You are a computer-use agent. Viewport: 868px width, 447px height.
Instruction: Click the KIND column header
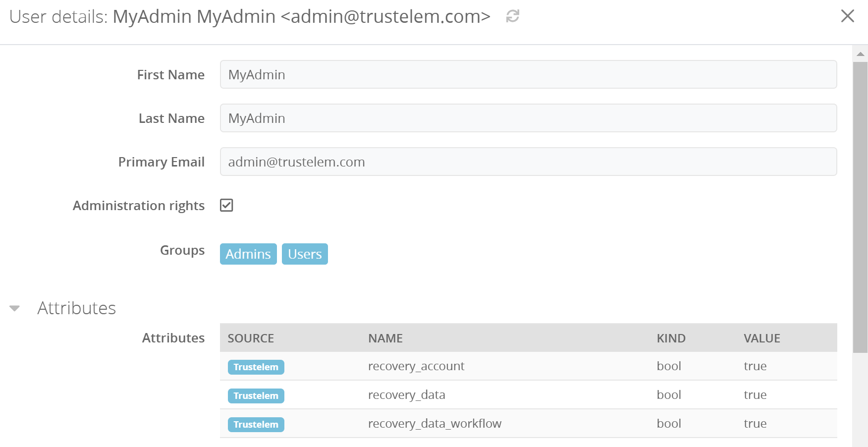pyautogui.click(x=671, y=338)
